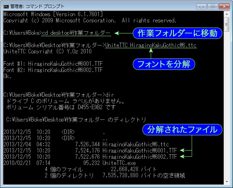
Task: Click the vertical scrollbar thumb
Action: click(226, 24)
